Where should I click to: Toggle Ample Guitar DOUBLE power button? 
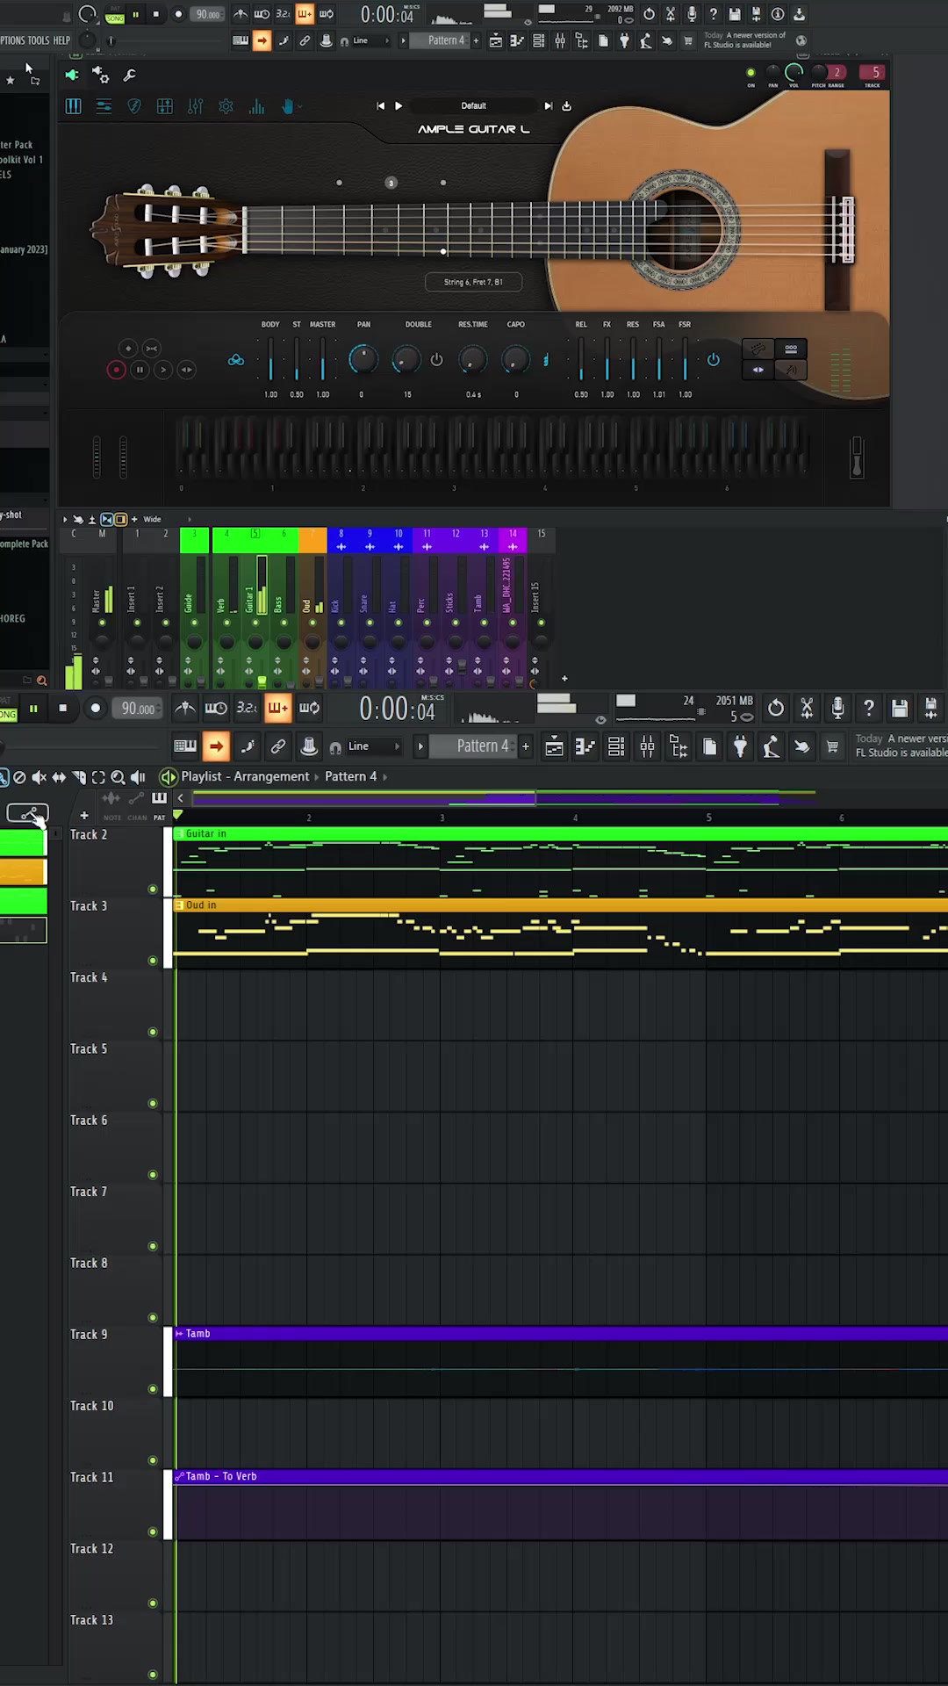pos(436,359)
